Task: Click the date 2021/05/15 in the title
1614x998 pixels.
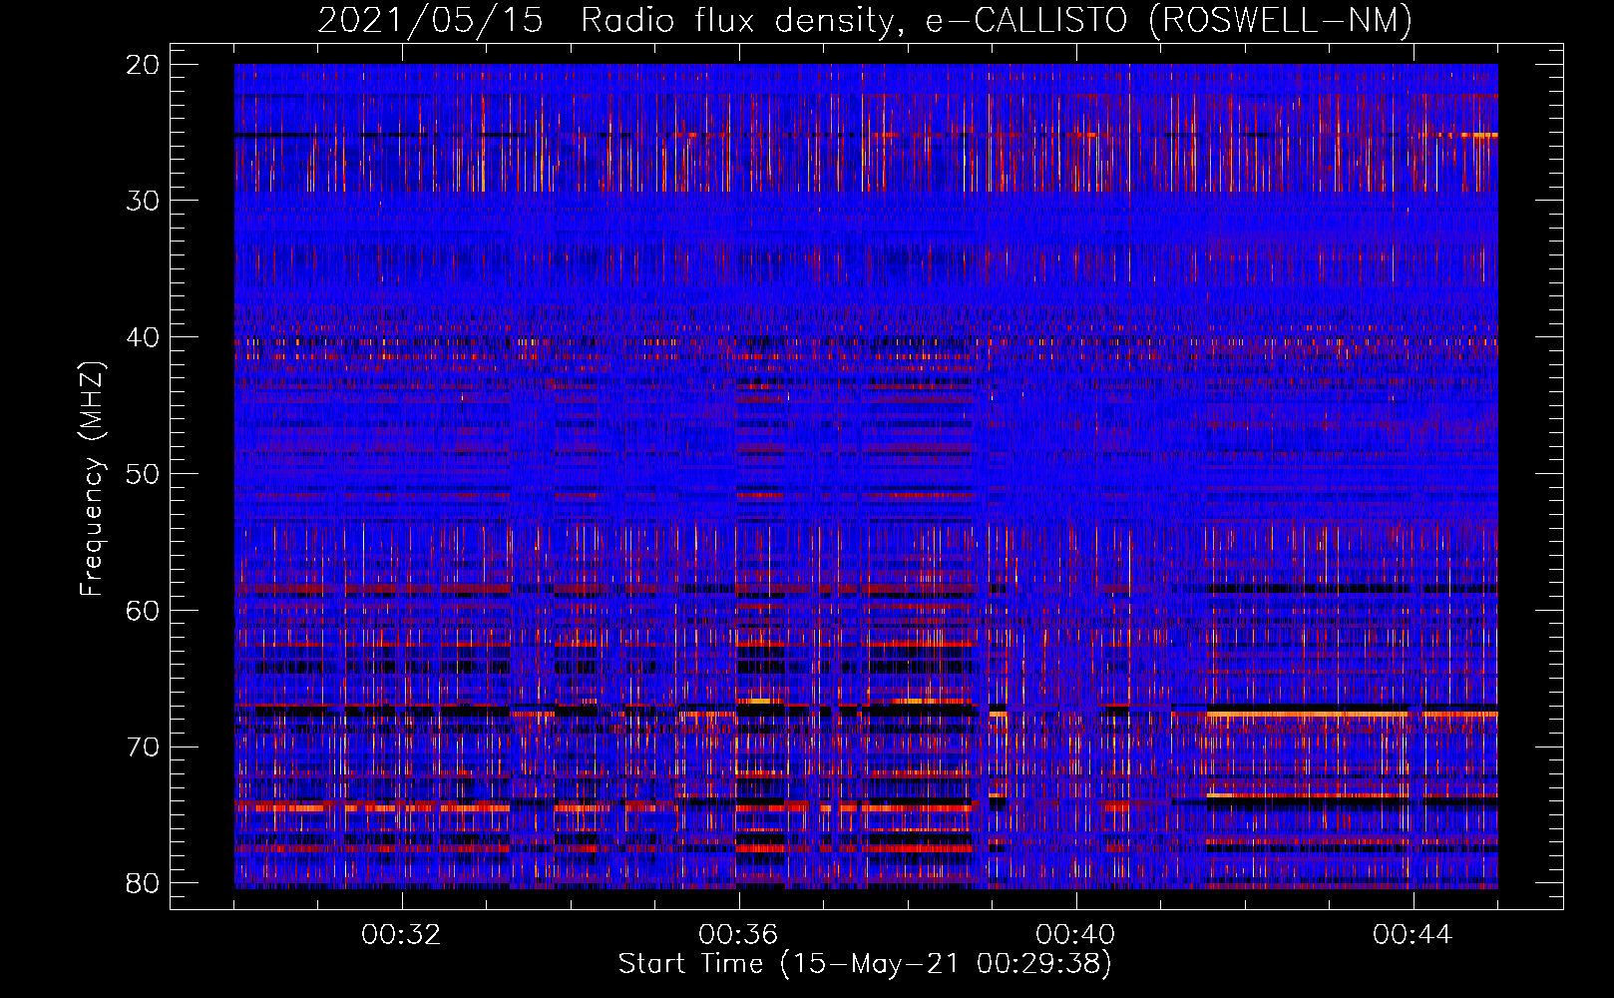Action: [x=430, y=20]
